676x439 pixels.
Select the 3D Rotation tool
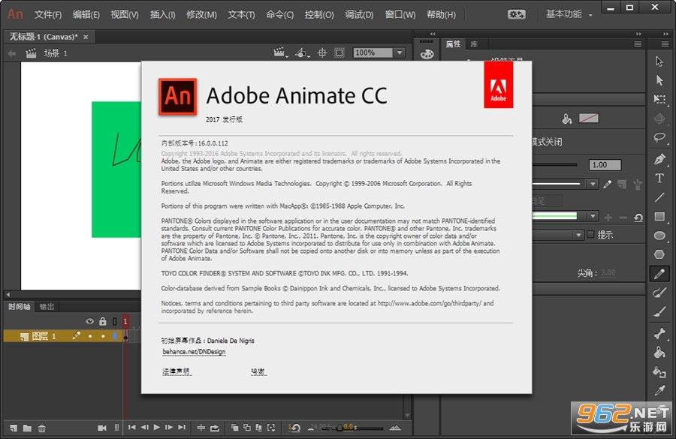click(x=659, y=118)
